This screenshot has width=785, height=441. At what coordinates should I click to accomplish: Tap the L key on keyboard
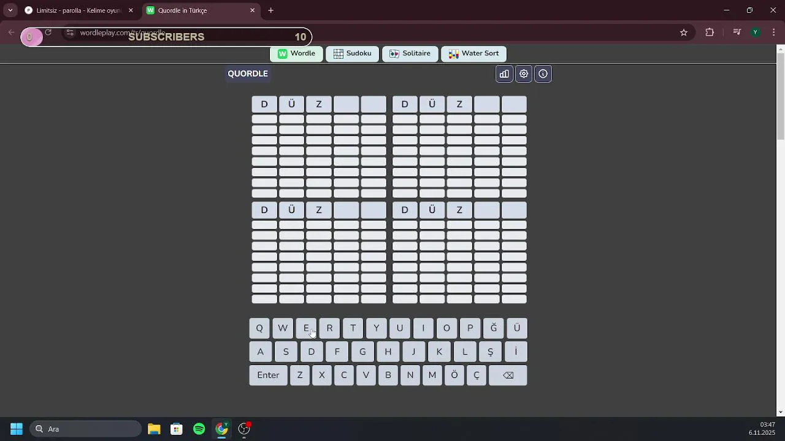(465, 352)
